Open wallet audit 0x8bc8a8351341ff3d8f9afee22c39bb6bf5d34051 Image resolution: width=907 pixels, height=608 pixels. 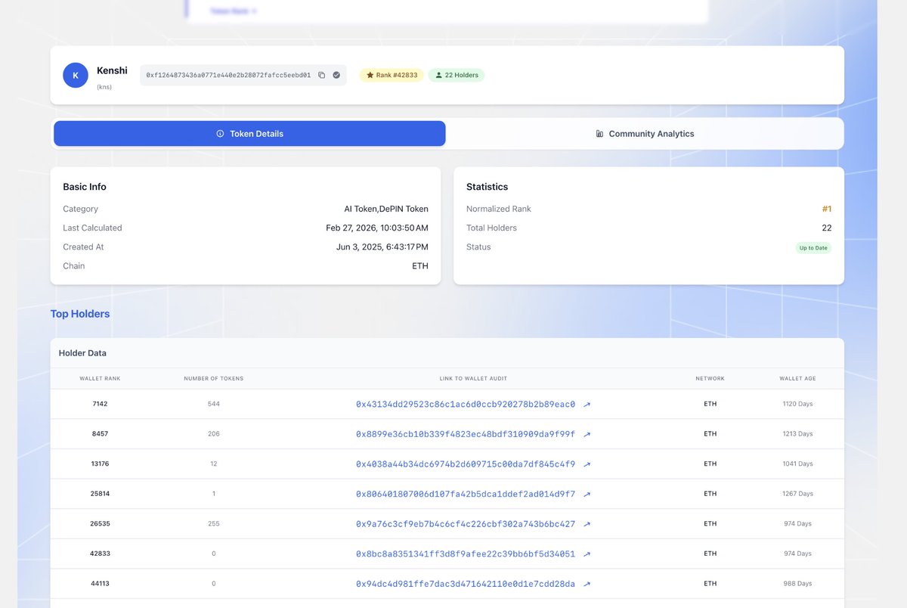pyautogui.click(x=466, y=554)
